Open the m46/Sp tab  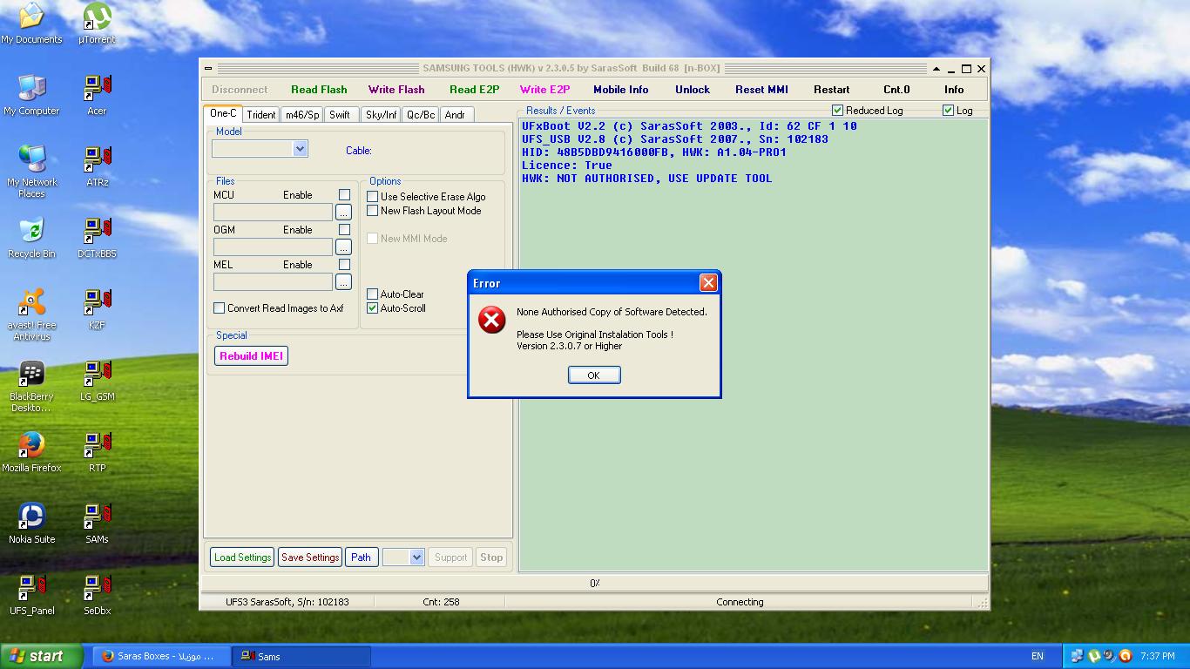coord(302,115)
